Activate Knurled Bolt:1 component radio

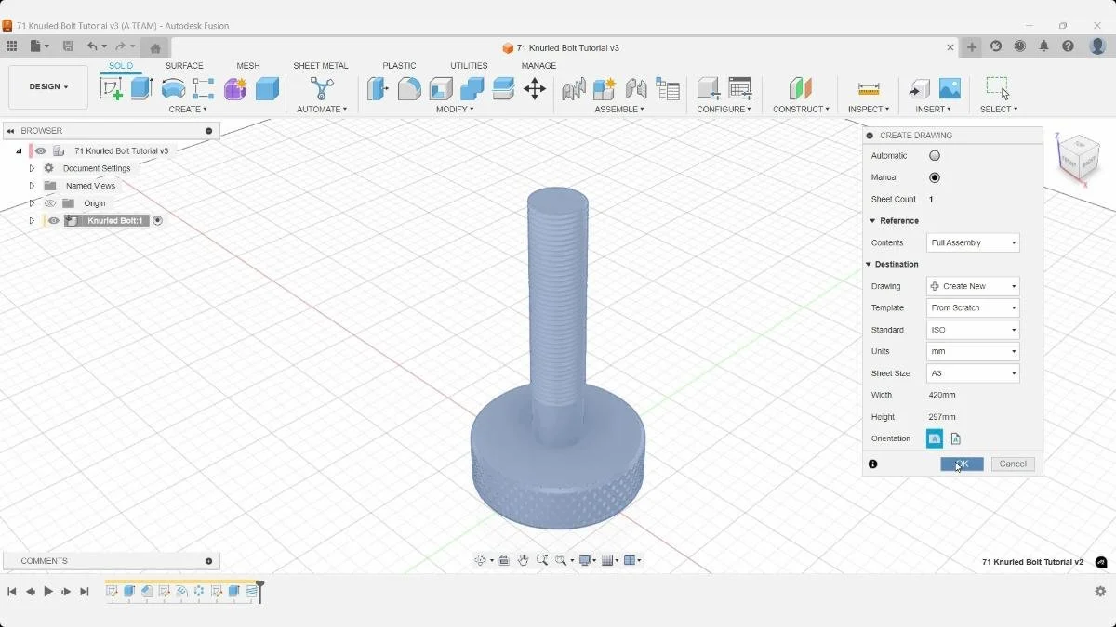point(157,221)
